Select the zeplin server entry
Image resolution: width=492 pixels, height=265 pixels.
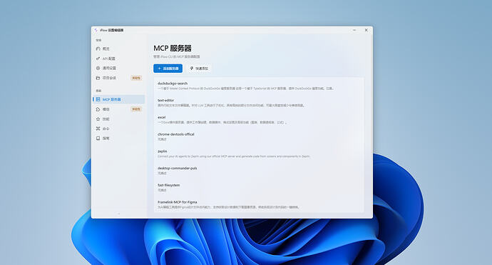259,154
